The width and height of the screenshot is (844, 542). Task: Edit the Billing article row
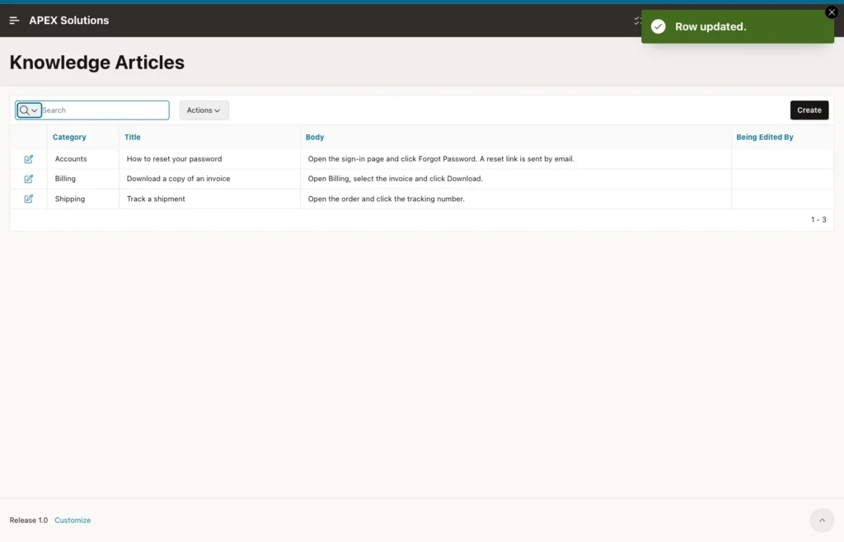(29, 179)
